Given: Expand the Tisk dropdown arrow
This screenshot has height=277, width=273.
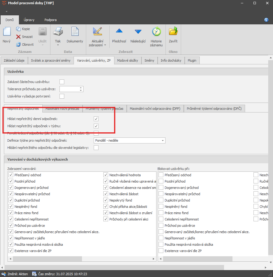Looking at the screenshot, I should [58, 45].
